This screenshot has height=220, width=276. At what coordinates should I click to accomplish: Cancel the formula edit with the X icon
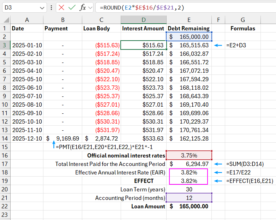61,7
